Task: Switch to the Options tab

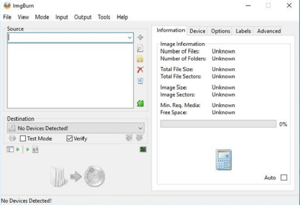Action: [220, 31]
